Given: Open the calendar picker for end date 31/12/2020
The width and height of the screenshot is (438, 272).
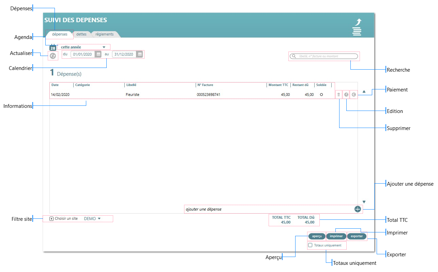Looking at the screenshot, I should tap(140, 54).
